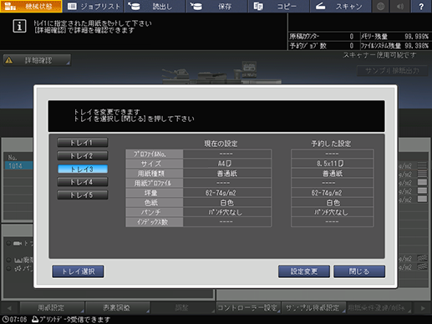Click the プロファイルNo. row label

155,154
